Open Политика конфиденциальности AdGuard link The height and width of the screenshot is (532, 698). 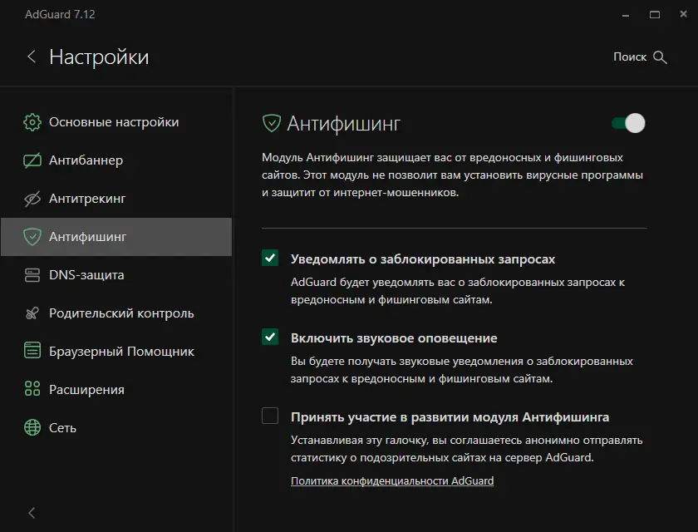point(392,481)
